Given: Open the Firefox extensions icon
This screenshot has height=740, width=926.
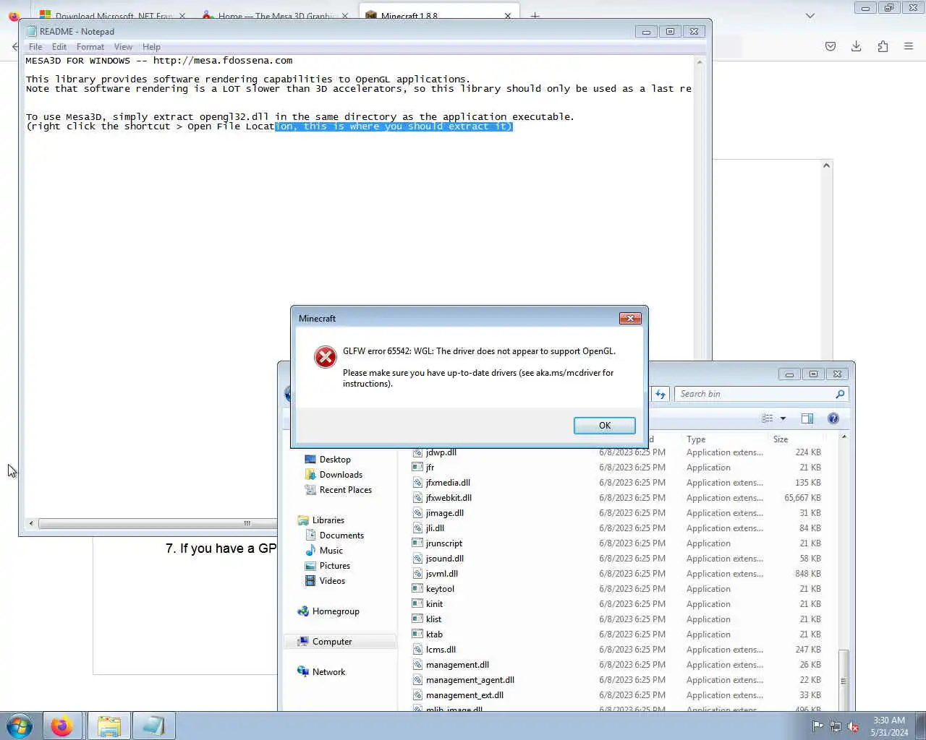Looking at the screenshot, I should click(883, 46).
